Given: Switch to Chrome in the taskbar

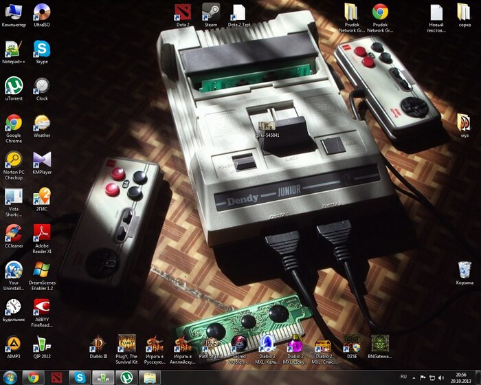Looking at the screenshot, I should [34, 377].
